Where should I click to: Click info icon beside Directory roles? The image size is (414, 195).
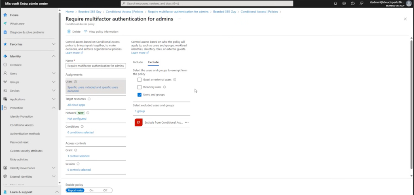coord(165,87)
